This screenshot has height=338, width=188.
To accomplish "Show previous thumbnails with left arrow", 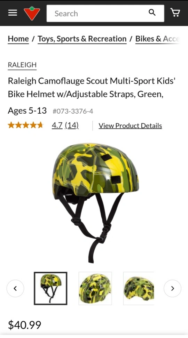I will coord(15,288).
